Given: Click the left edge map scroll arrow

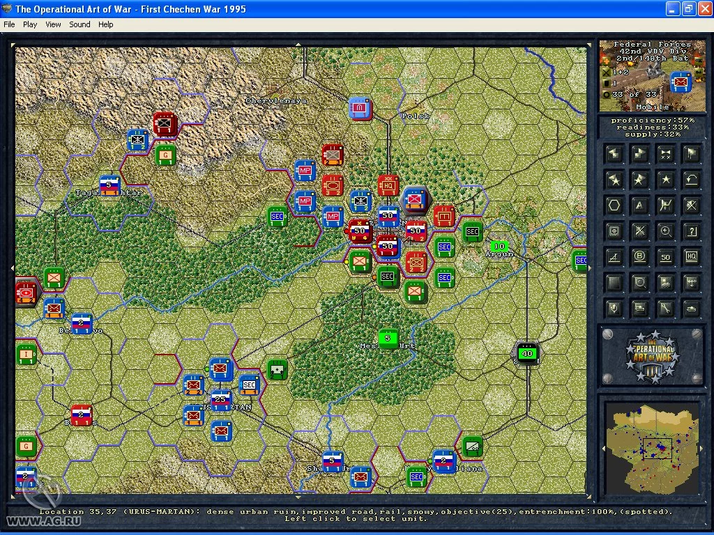Looking at the screenshot, I should click(x=13, y=268).
